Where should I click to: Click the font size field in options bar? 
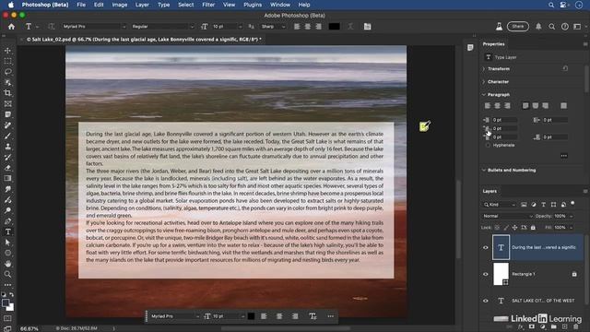(x=226, y=27)
